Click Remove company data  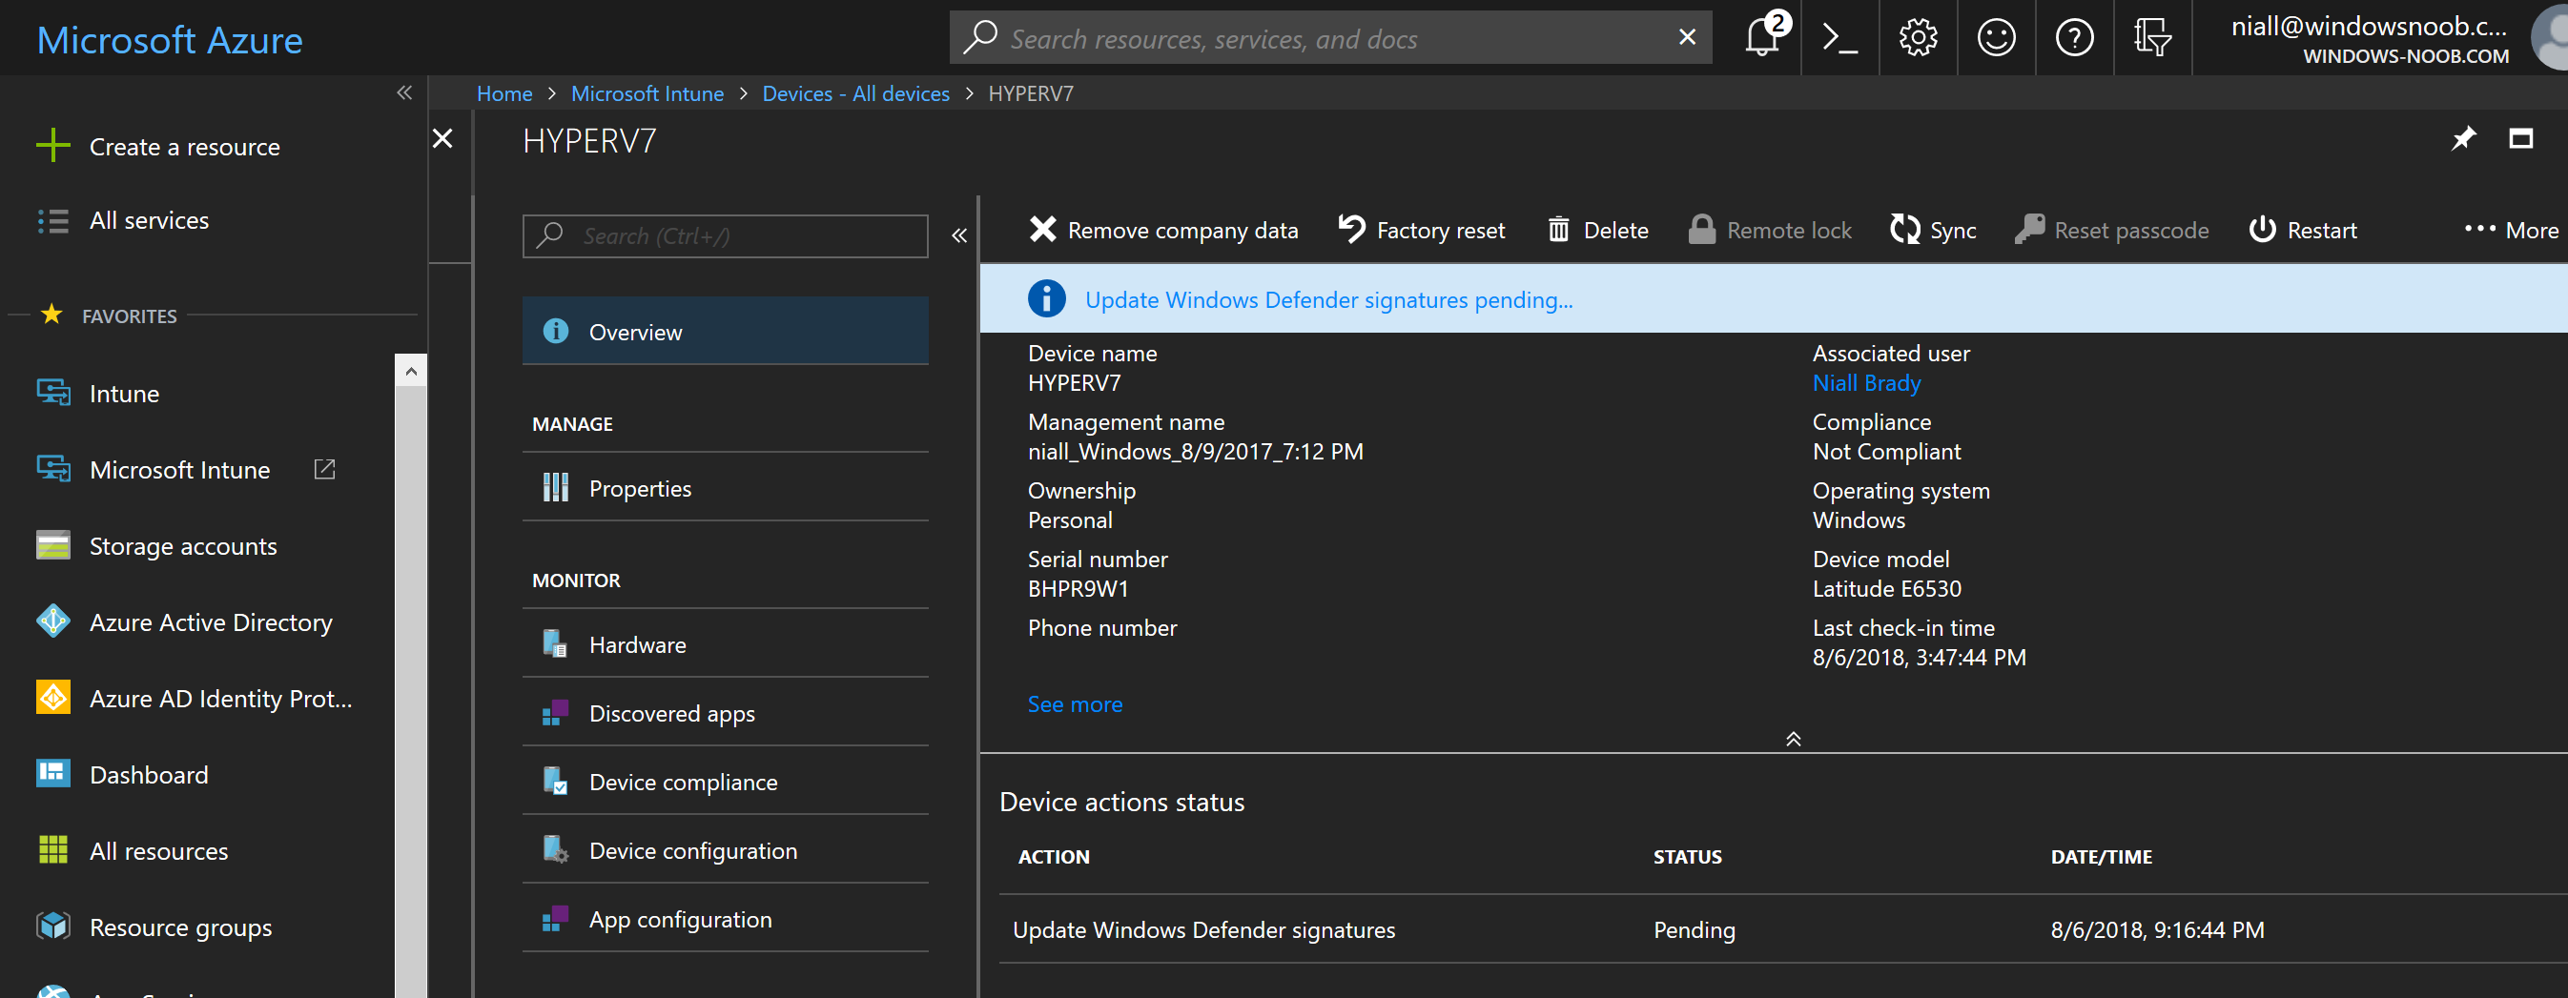pos(1163,230)
